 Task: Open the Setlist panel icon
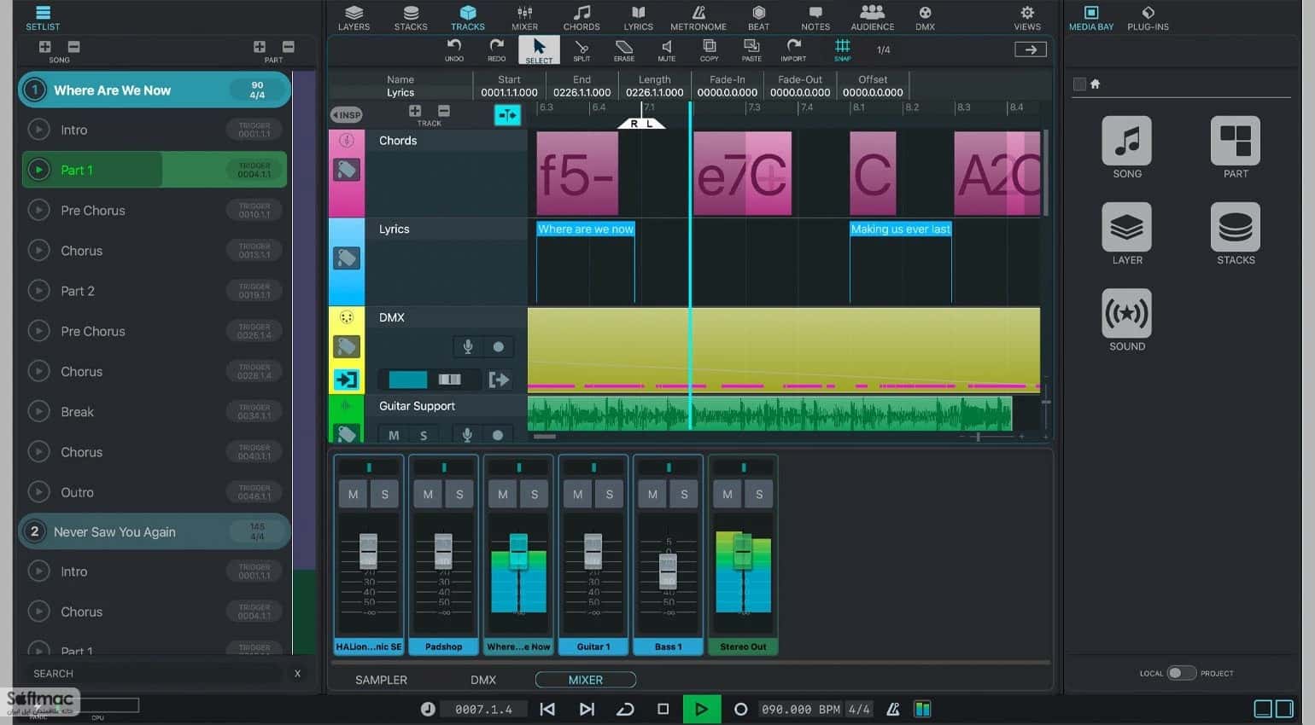[43, 17]
